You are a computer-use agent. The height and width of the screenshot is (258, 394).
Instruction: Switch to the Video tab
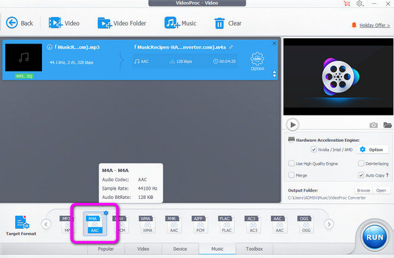pyautogui.click(x=143, y=249)
